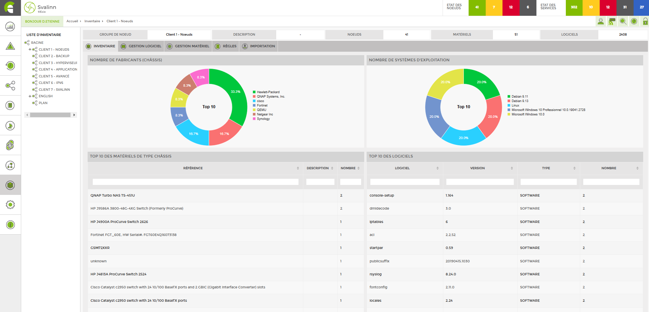
Task: Switch to the Gestion Logiciel tab
Action: point(141,46)
